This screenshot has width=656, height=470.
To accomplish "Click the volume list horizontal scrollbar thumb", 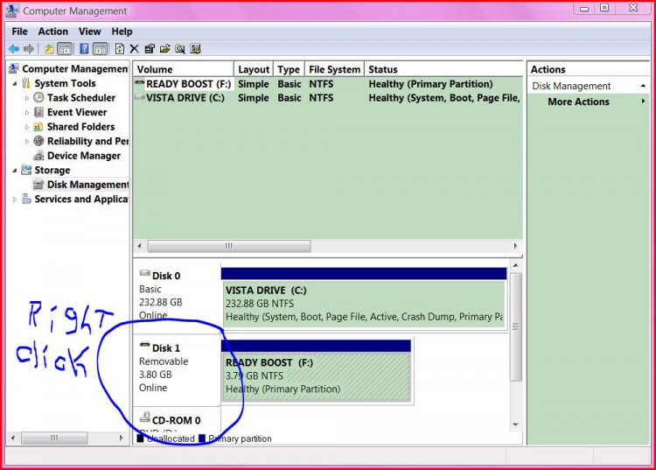I will coord(229,246).
